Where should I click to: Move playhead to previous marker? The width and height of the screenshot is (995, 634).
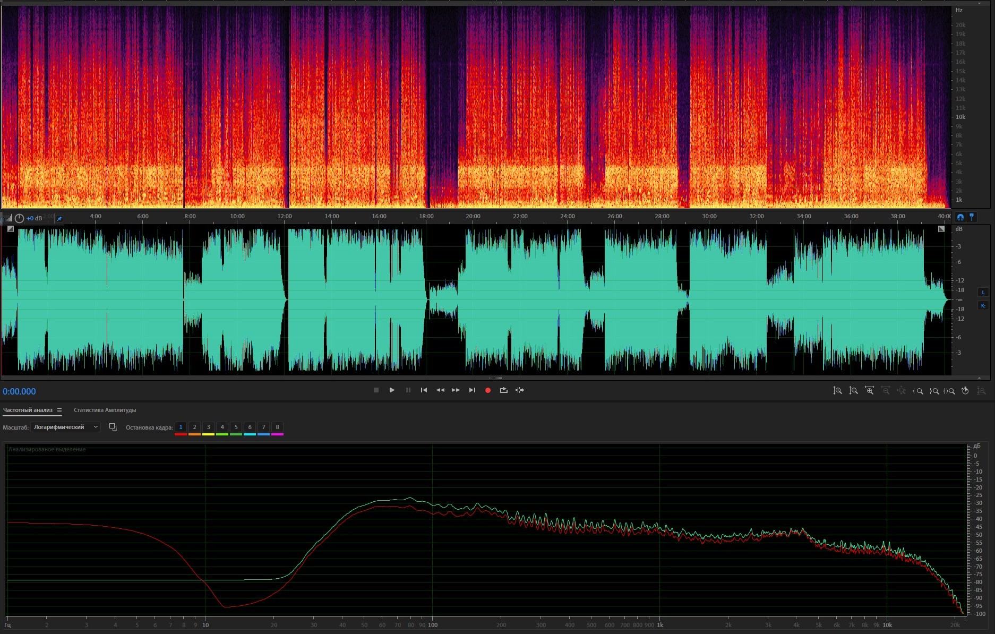[424, 390]
